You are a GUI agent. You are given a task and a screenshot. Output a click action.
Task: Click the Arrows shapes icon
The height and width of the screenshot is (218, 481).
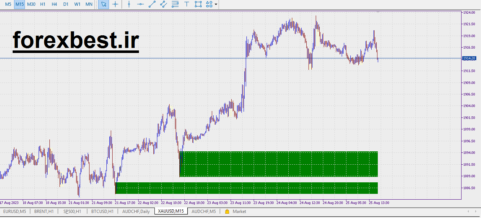coord(209,4)
